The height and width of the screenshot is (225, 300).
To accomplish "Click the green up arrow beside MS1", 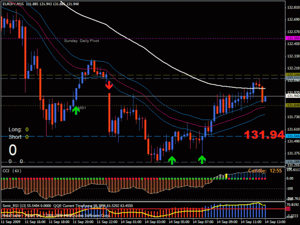I will coord(76,110).
